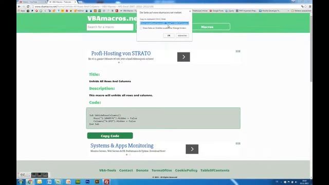The image size is (329, 185).
Task: Select 'Unhide All Rows And Columns' title text
Action: pyautogui.click(x=110, y=81)
